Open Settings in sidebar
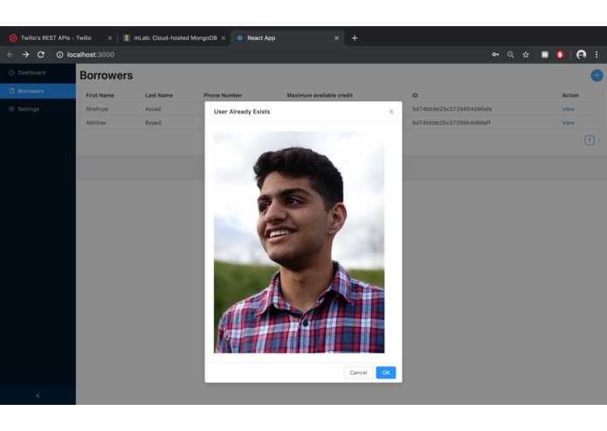Image resolution: width=607 pixels, height=431 pixels. coord(38,109)
